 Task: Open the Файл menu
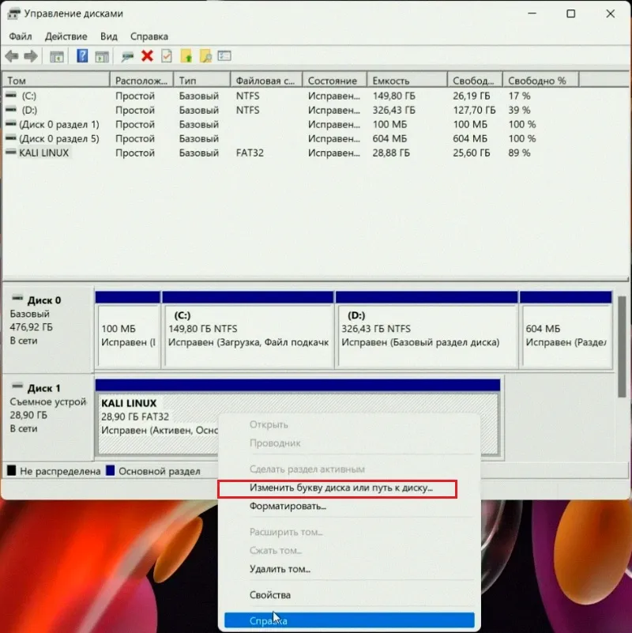pyautogui.click(x=21, y=36)
